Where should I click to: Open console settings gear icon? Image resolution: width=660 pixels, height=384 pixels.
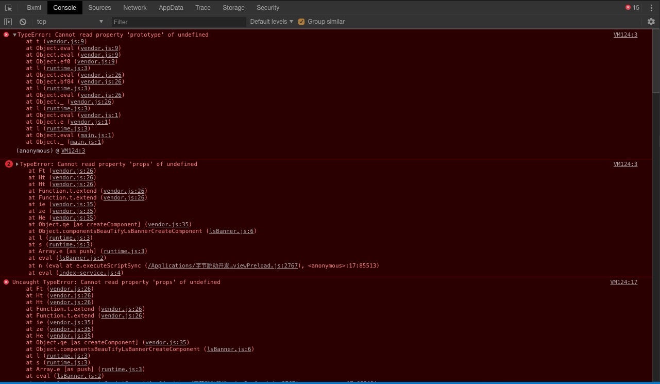coord(651,22)
